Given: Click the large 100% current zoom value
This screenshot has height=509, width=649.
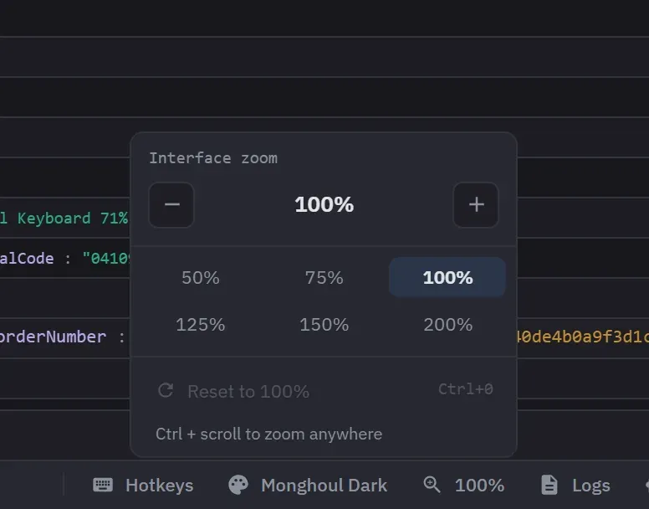Looking at the screenshot, I should (x=324, y=204).
